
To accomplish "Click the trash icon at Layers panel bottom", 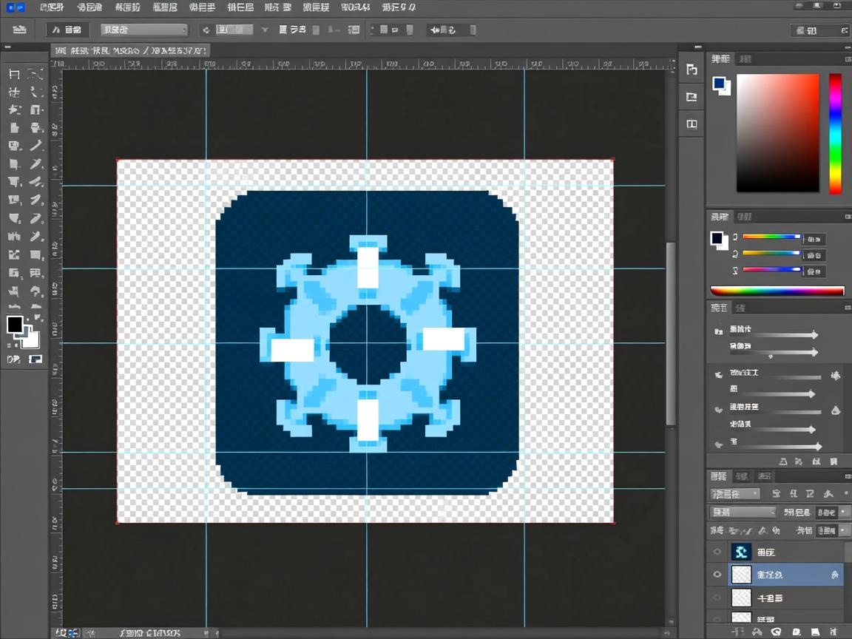I will tap(834, 632).
